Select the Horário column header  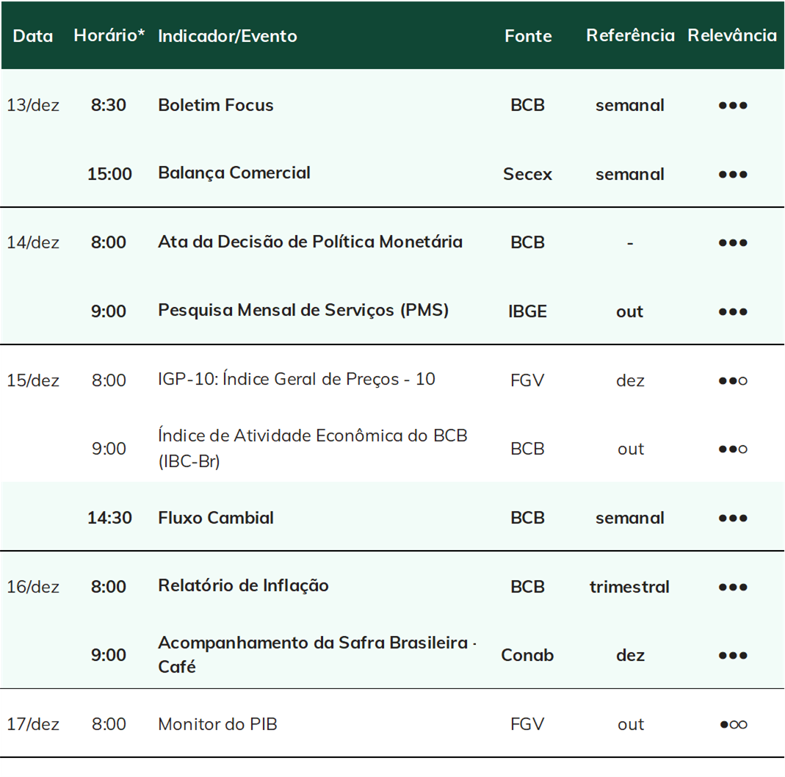(x=109, y=35)
